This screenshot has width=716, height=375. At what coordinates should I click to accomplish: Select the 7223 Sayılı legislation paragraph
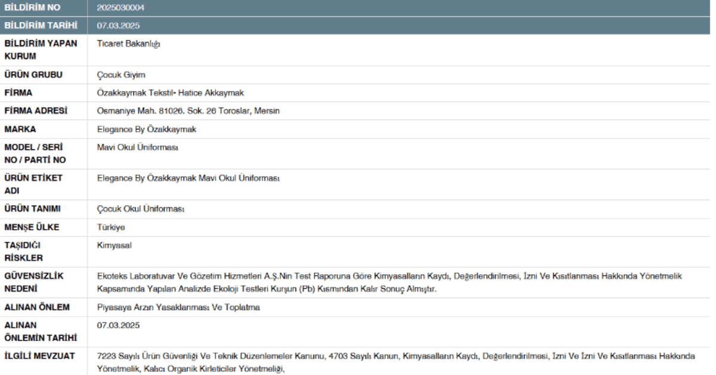[396, 362]
